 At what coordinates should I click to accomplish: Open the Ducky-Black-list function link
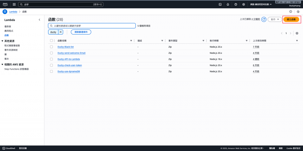66,47
